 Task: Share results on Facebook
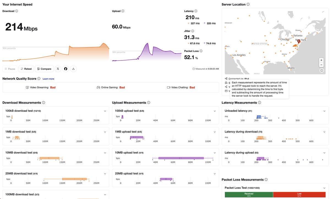(66, 69)
